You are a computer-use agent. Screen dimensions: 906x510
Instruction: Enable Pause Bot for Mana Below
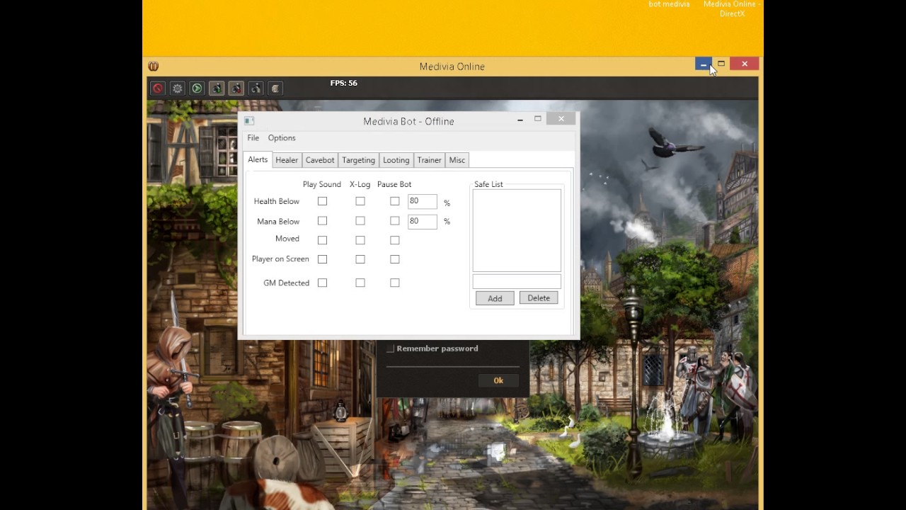pyautogui.click(x=395, y=221)
